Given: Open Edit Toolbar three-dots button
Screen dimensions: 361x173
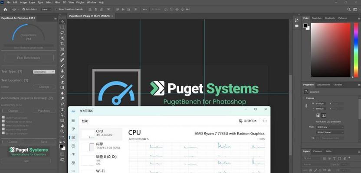Looking at the screenshot, I should pos(62,137).
